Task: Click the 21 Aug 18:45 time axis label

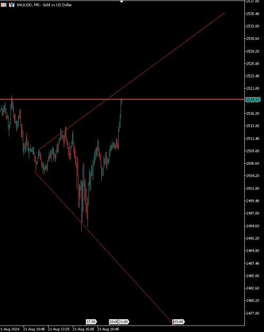Action: 108,329
